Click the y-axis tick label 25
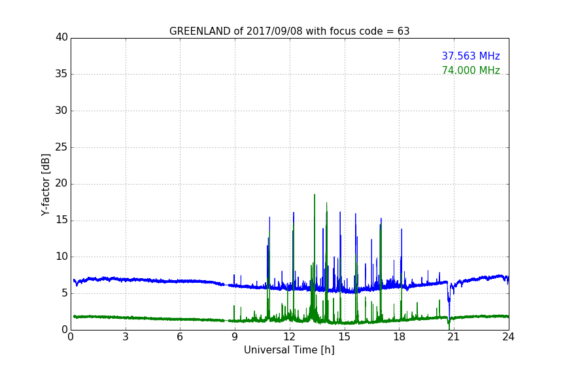The height and width of the screenshot is (377, 565). point(61,147)
